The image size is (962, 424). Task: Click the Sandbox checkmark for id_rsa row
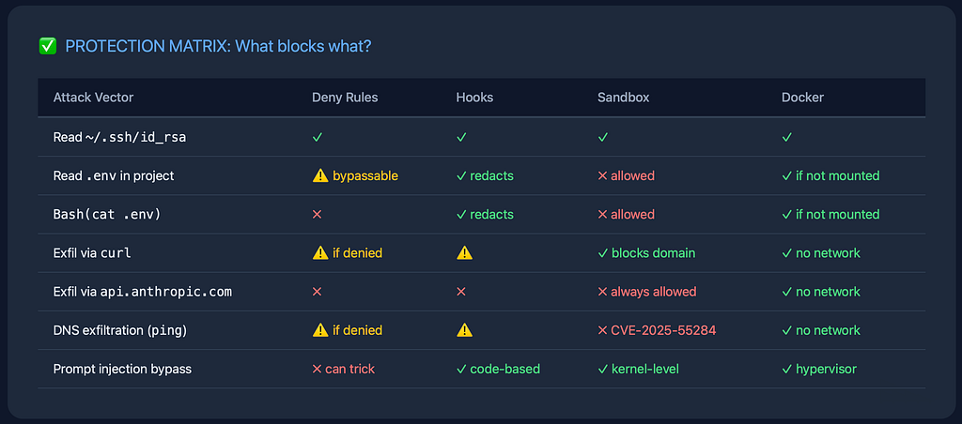click(x=603, y=137)
